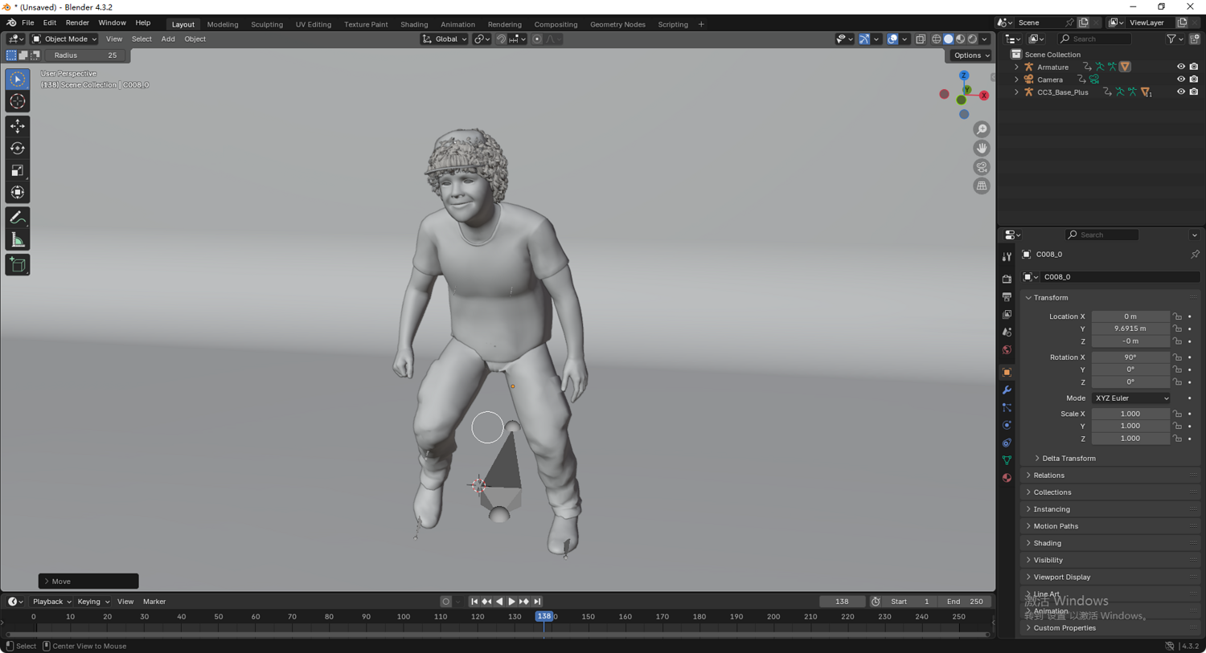
Task: Open the Physics properties tab
Action: 1007,425
